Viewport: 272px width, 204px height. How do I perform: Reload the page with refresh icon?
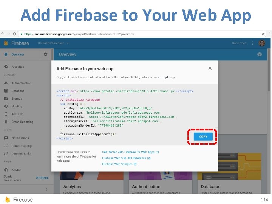pyautogui.click(x=15, y=34)
